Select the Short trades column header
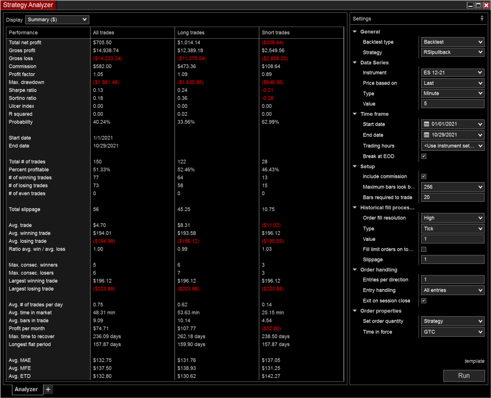 click(x=301, y=32)
